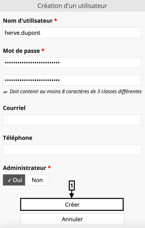Viewport: 145px width, 228px height.
Task: Cancel user creation with Annuler
Action: pyautogui.click(x=72, y=219)
